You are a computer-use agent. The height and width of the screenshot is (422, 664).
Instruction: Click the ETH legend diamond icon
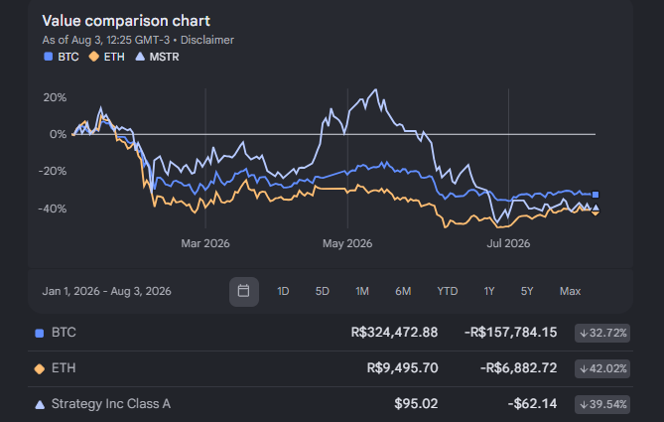click(94, 57)
